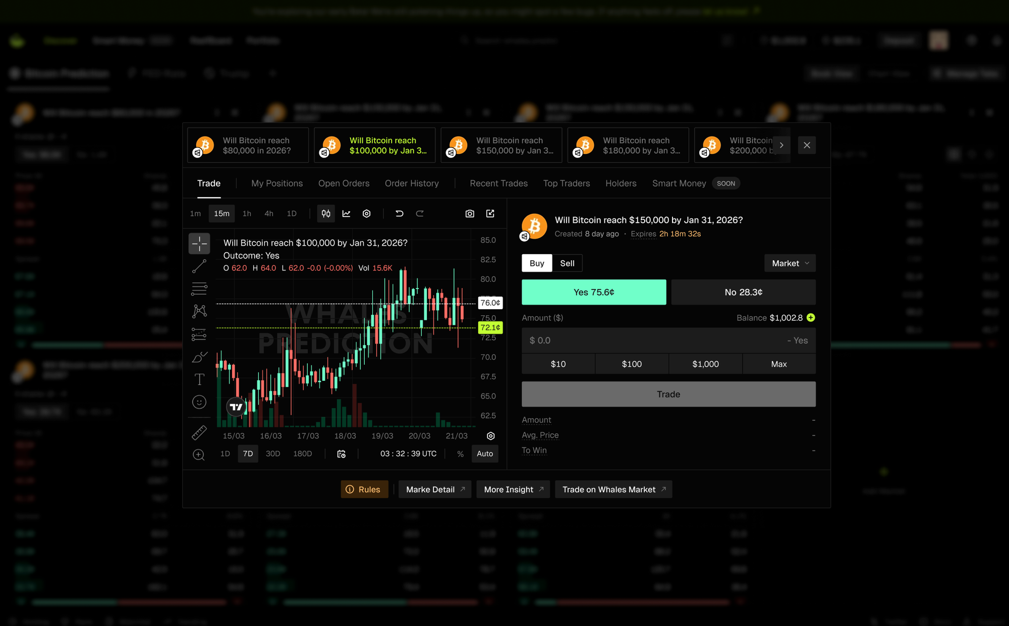Open the Market order type dropdown
This screenshot has width=1009, height=626.
[790, 263]
